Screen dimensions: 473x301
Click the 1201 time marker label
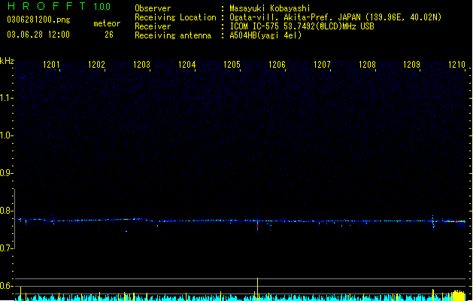pos(51,64)
